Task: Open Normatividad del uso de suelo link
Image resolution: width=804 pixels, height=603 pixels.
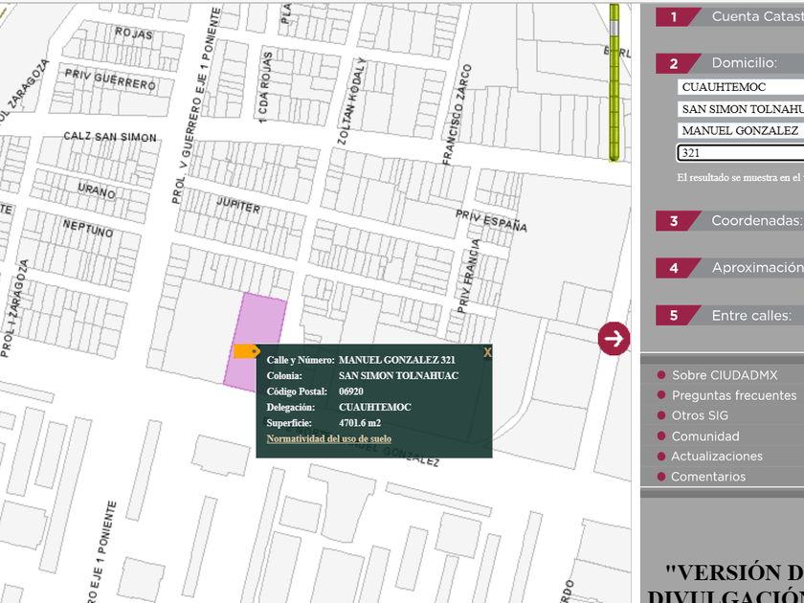Action: click(x=328, y=439)
